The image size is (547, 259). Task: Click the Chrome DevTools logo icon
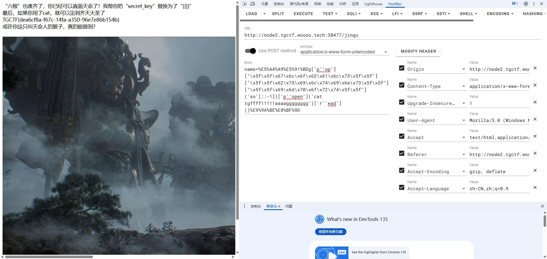click(320, 219)
